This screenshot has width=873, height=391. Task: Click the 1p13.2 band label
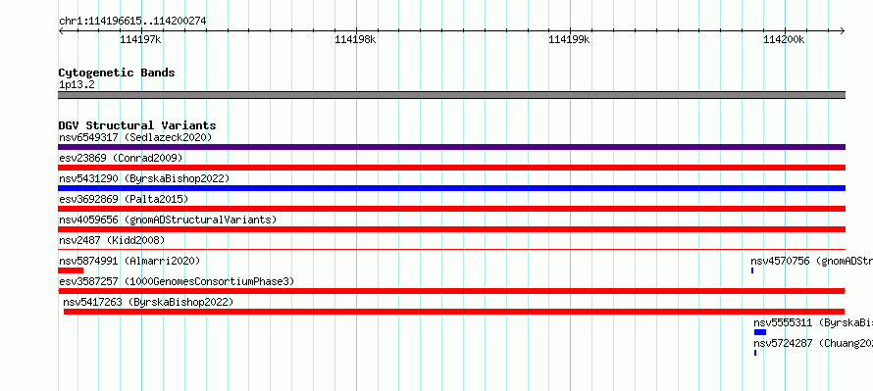coord(77,84)
